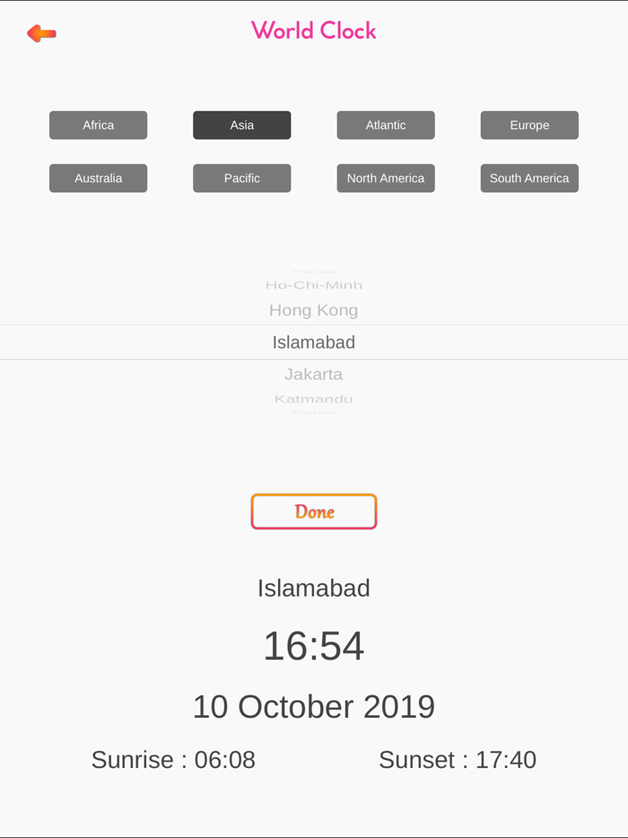Select Islamabad in the city list
Screen dimensions: 628x838
tap(313, 342)
